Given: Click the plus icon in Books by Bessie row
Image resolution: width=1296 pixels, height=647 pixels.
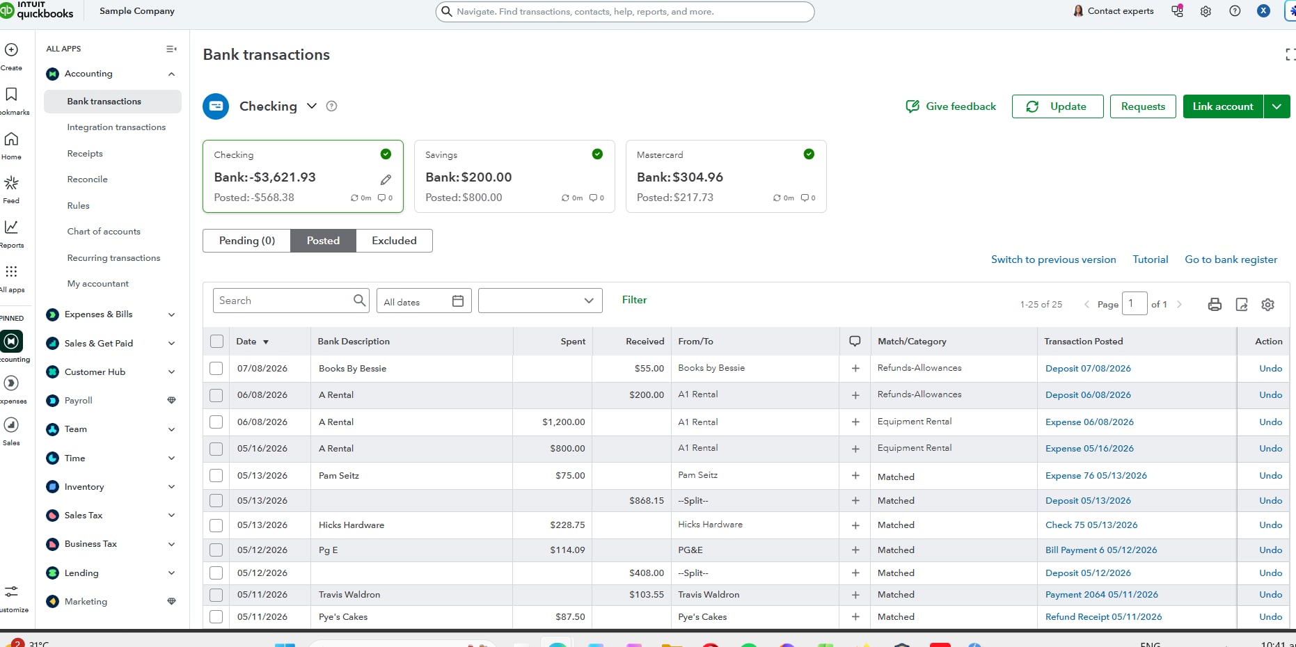Looking at the screenshot, I should (855, 368).
